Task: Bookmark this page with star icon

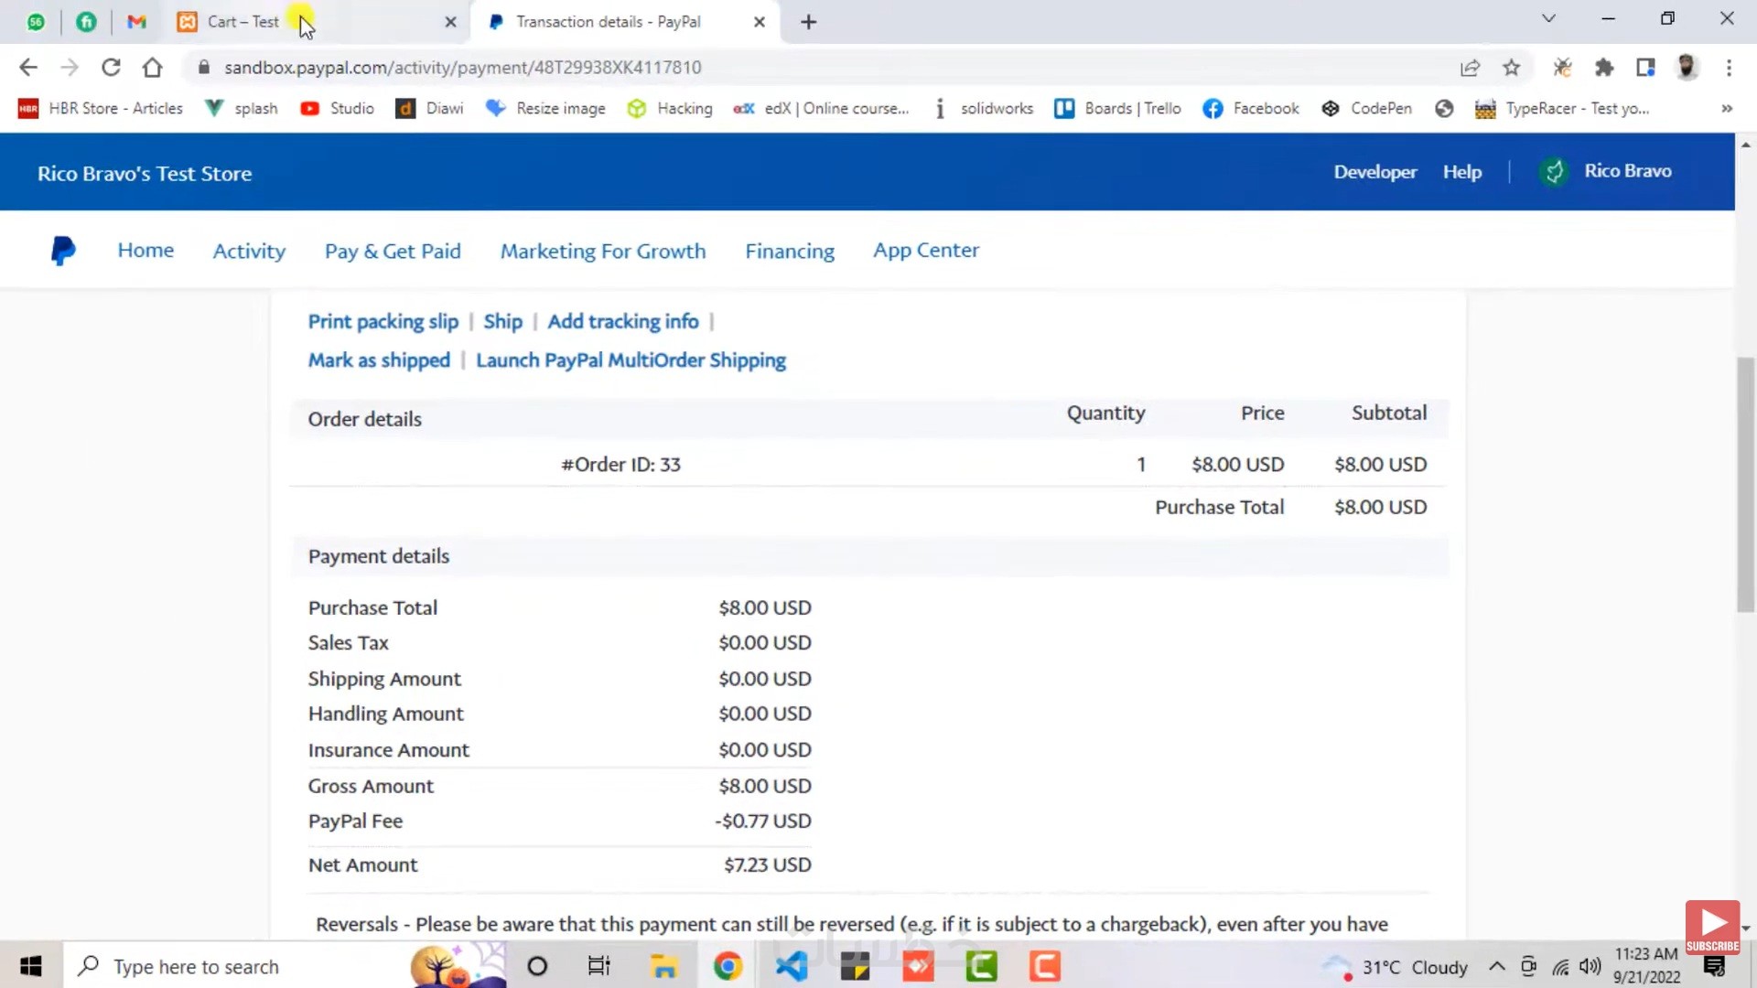Action: (x=1512, y=68)
